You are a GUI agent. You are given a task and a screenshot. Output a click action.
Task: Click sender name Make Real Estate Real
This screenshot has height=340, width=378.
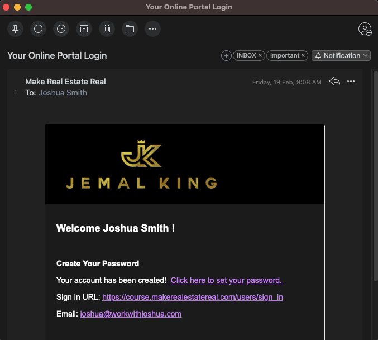pos(65,82)
